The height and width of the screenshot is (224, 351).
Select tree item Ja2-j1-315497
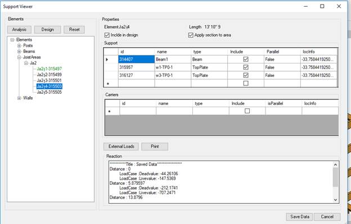(49, 69)
